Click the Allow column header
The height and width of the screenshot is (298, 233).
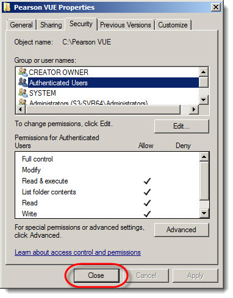click(x=146, y=146)
